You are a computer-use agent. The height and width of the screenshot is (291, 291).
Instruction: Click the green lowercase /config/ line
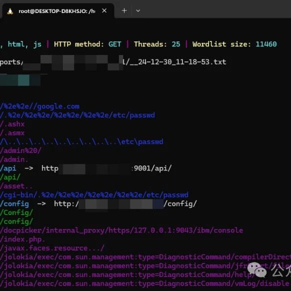[16, 222]
